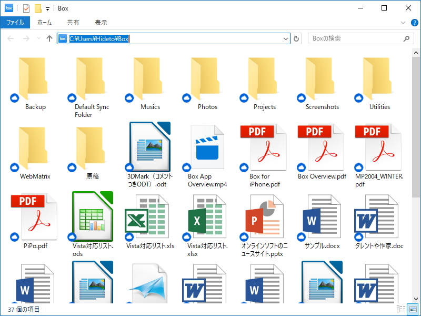This screenshot has height=316, width=421.
Task: Switch to the 共有 ribbon tab
Action: (73, 23)
